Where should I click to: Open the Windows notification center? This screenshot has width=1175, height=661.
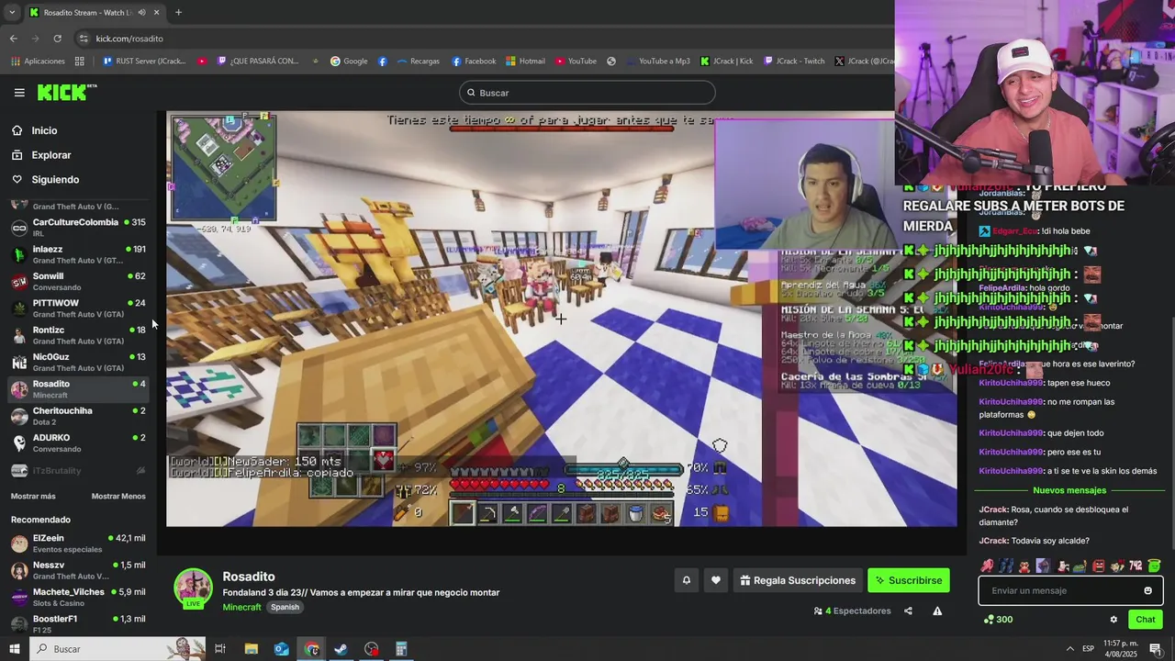1157,649
